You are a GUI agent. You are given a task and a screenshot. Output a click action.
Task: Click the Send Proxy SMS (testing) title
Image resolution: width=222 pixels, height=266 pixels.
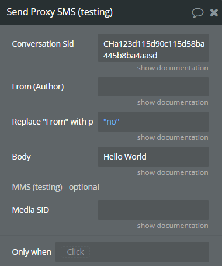60,12
